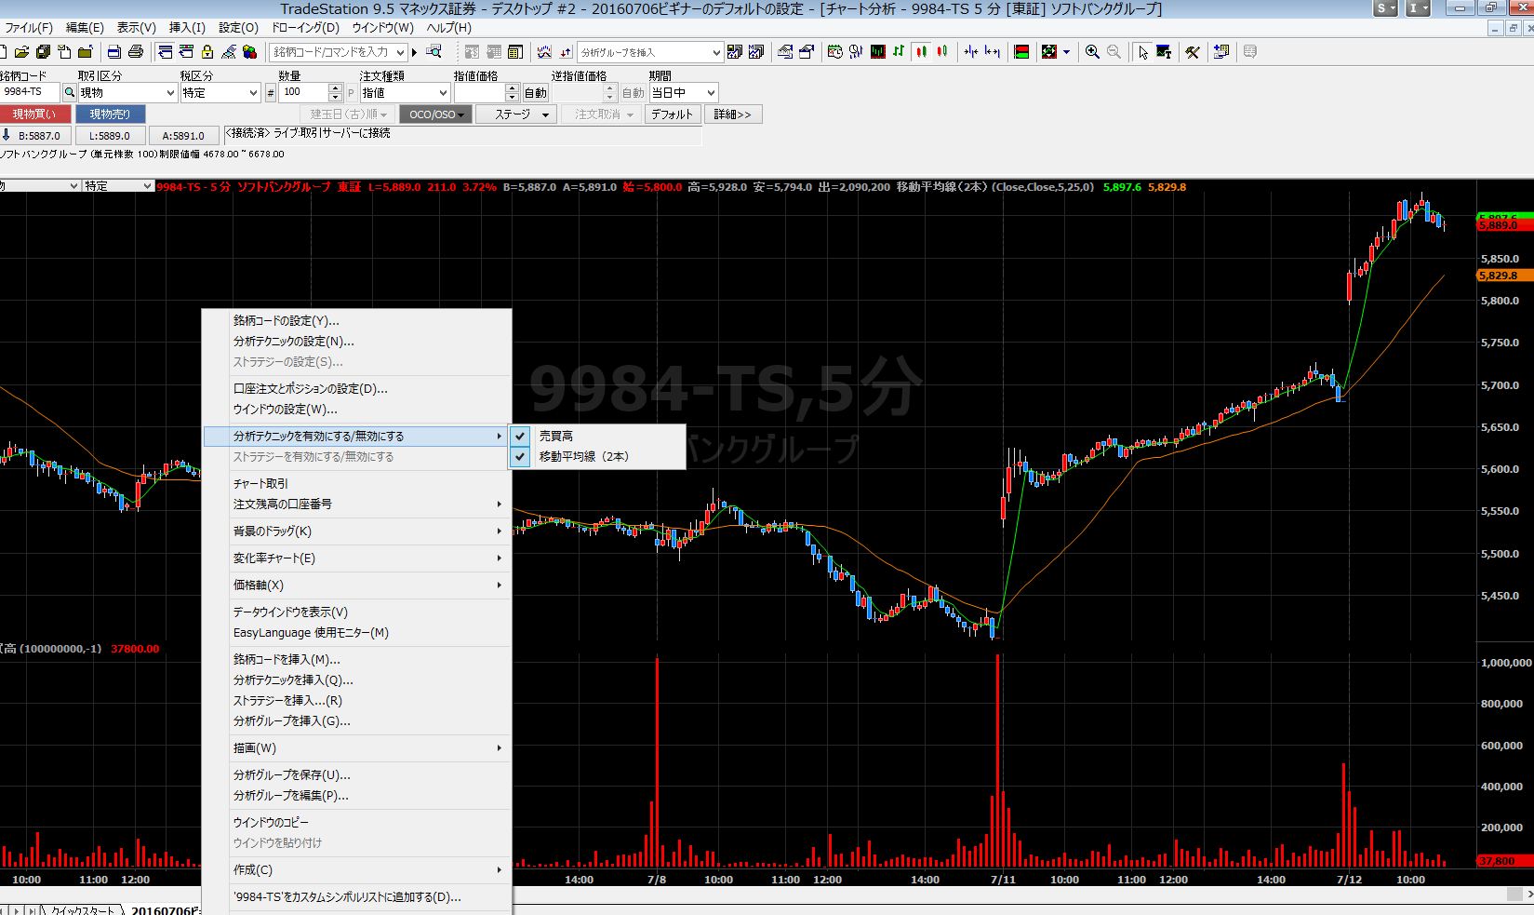Click the symbol lookup icon beside command box
The height and width of the screenshot is (915, 1534).
click(434, 51)
